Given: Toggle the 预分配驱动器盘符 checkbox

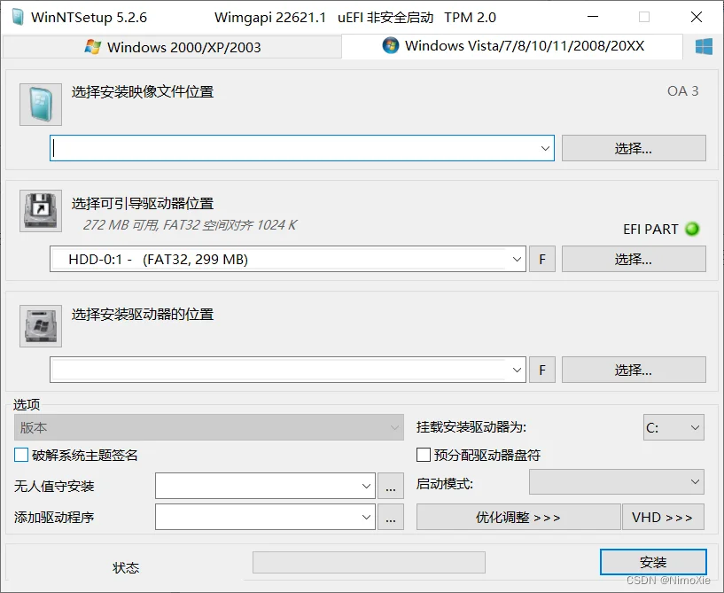Looking at the screenshot, I should [424, 456].
